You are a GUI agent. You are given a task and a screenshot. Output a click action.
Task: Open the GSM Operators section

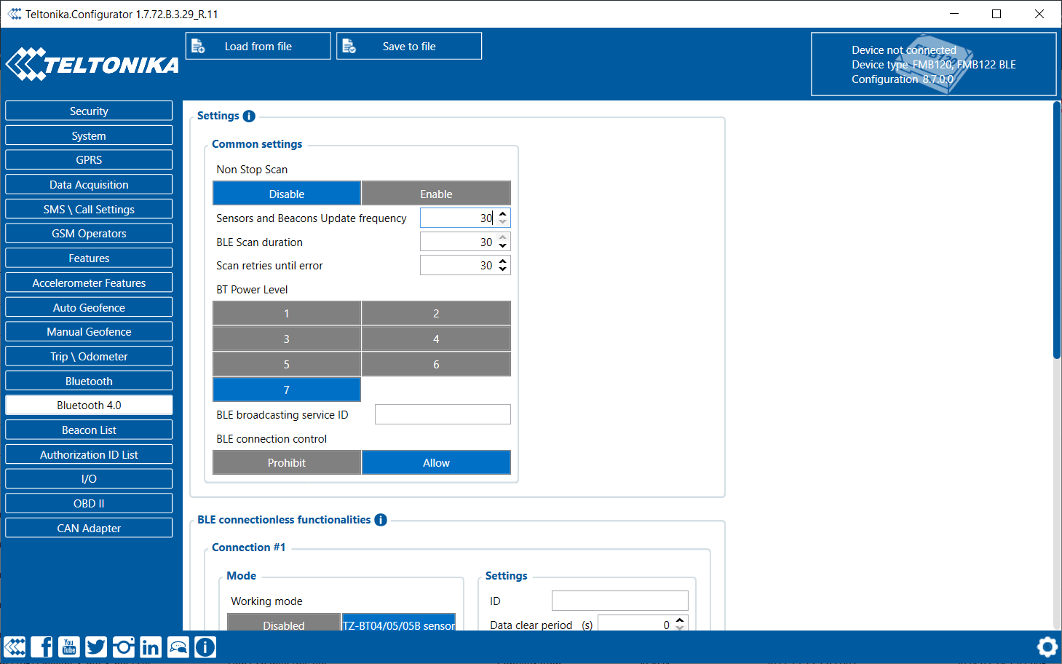tap(89, 233)
